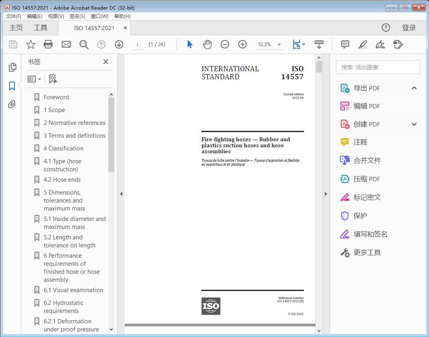Switch to the 工具 tab
Screen dimensions: 429x337
click(x=40, y=28)
